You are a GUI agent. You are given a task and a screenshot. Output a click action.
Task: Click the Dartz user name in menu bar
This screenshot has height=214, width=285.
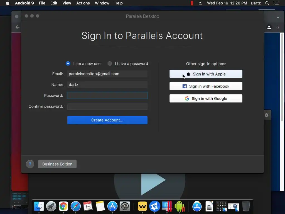tap(256, 3)
